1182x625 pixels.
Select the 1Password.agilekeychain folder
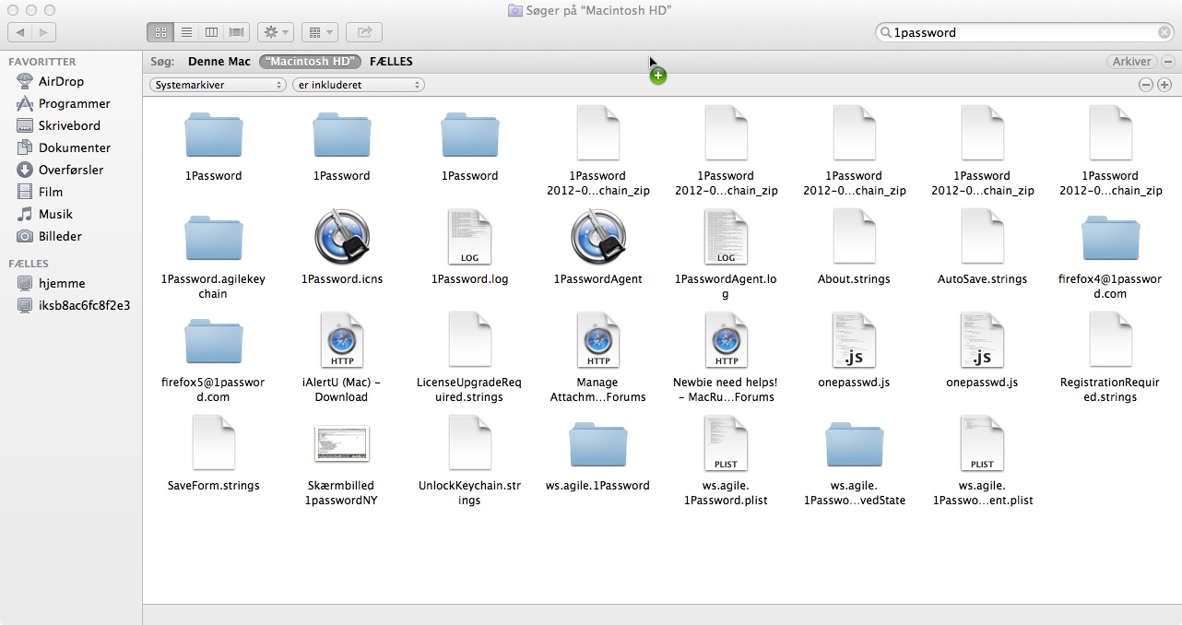click(214, 239)
